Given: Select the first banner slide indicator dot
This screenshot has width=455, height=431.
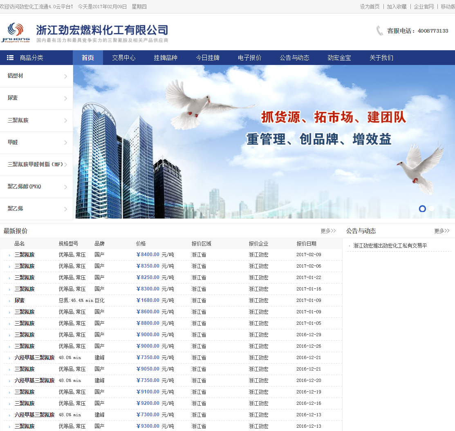Looking at the screenshot, I should coord(422,208).
